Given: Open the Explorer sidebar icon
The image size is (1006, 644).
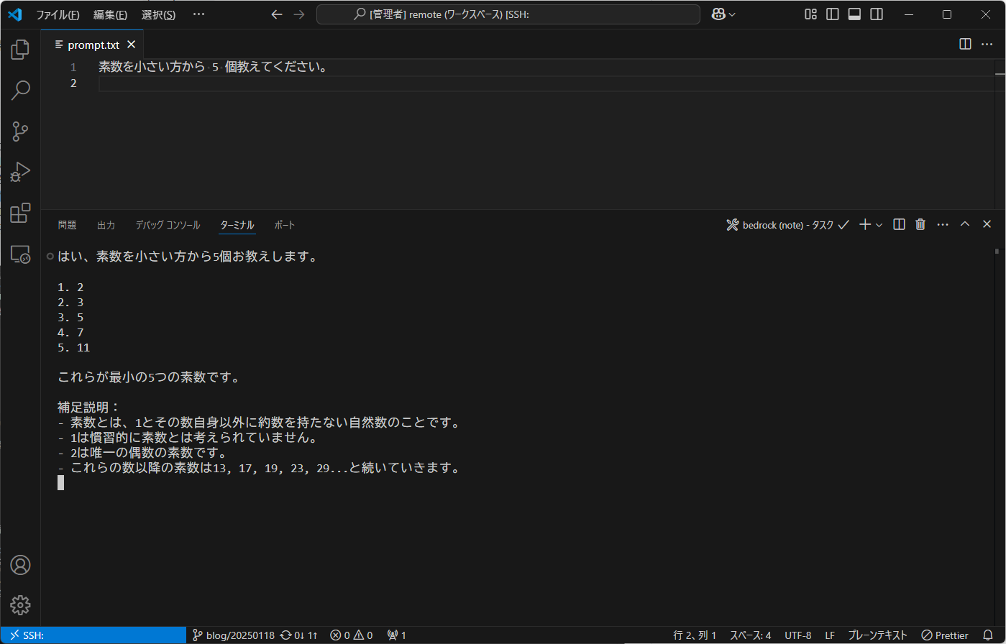Looking at the screenshot, I should coord(19,49).
